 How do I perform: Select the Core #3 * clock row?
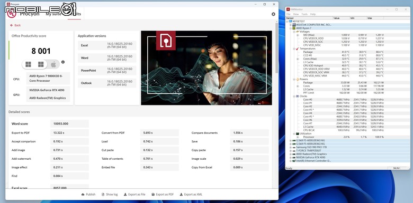348,110
